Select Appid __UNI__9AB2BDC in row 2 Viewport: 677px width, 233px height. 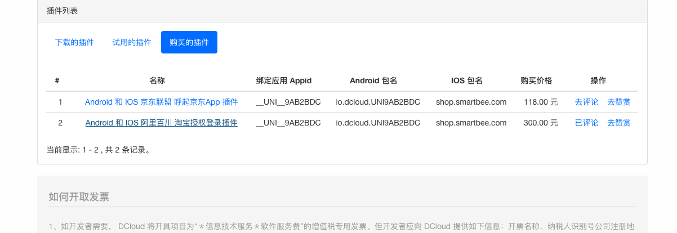pos(288,122)
